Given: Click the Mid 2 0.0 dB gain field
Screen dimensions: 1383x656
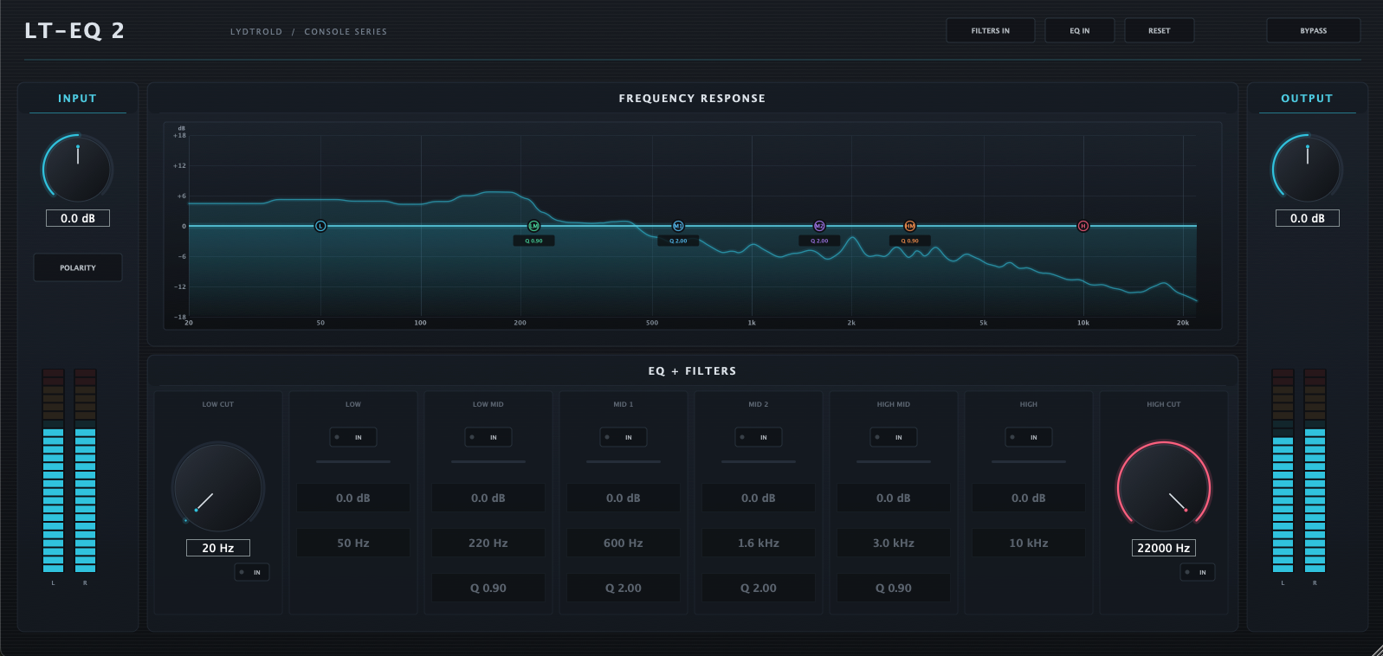Looking at the screenshot, I should tap(759, 498).
